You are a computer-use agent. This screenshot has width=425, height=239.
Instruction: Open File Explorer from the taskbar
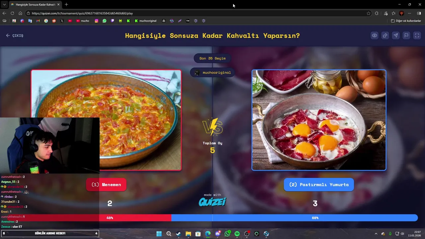click(188, 234)
